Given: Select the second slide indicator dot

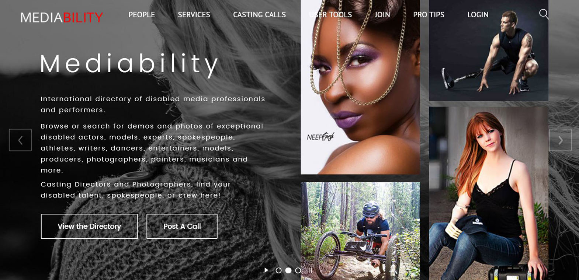Looking at the screenshot, I should pos(288,270).
